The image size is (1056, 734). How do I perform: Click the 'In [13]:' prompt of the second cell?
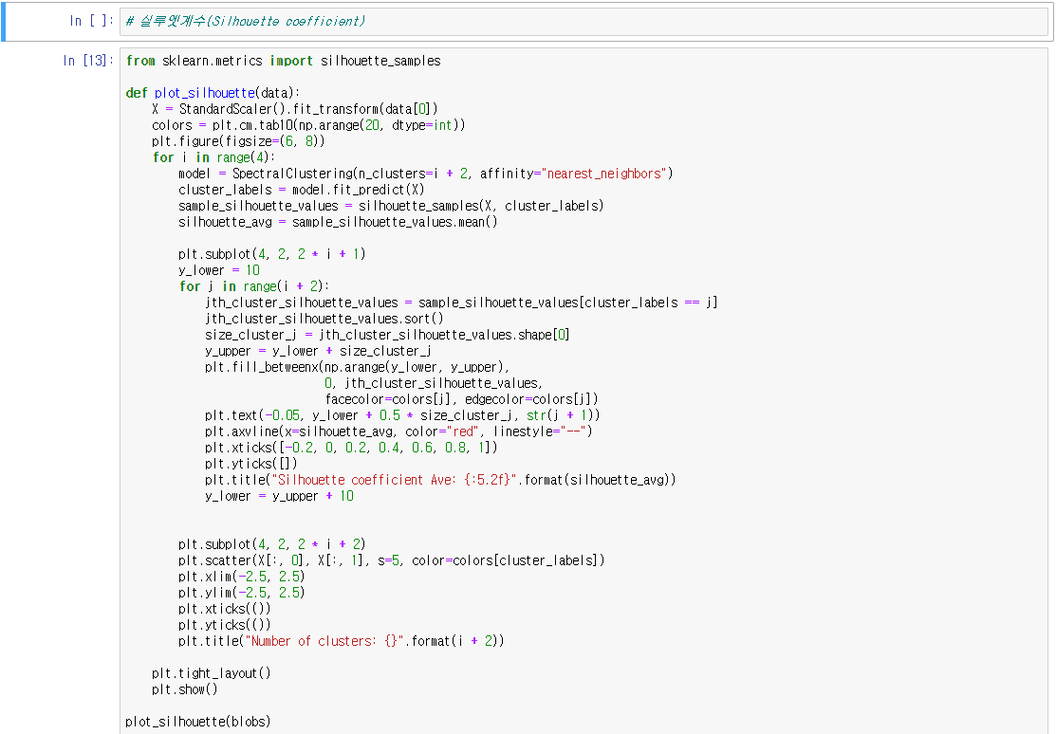(x=88, y=61)
